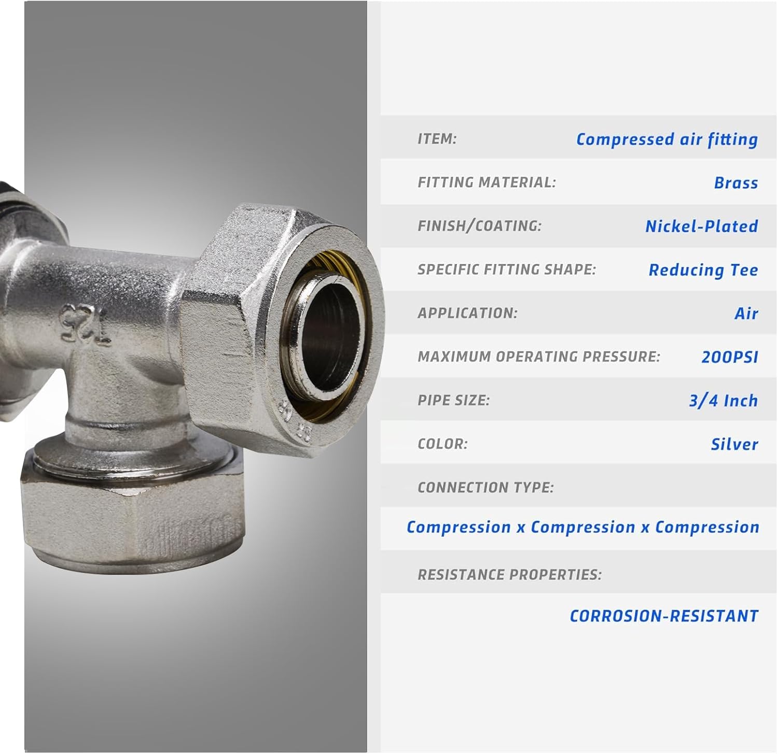Click the embossed '25' marking on fitting

pyautogui.click(x=87, y=324)
